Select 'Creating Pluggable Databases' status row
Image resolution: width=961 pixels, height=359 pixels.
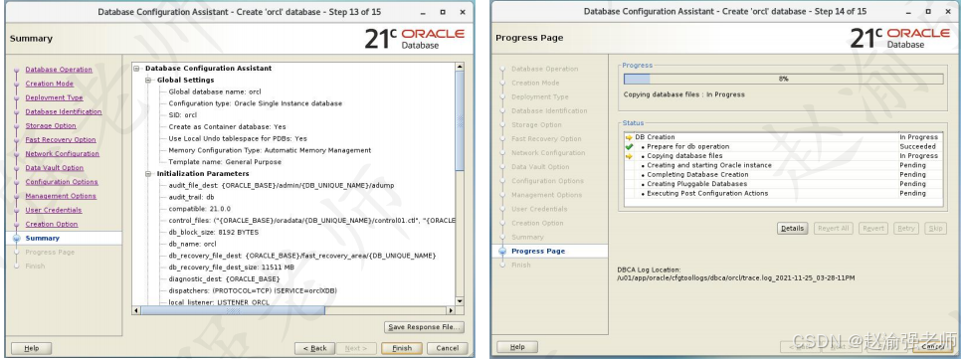783,184
